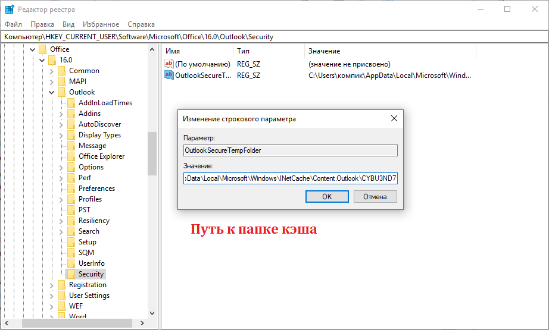Select the AddInLoadTimes folder icon

(x=71, y=103)
